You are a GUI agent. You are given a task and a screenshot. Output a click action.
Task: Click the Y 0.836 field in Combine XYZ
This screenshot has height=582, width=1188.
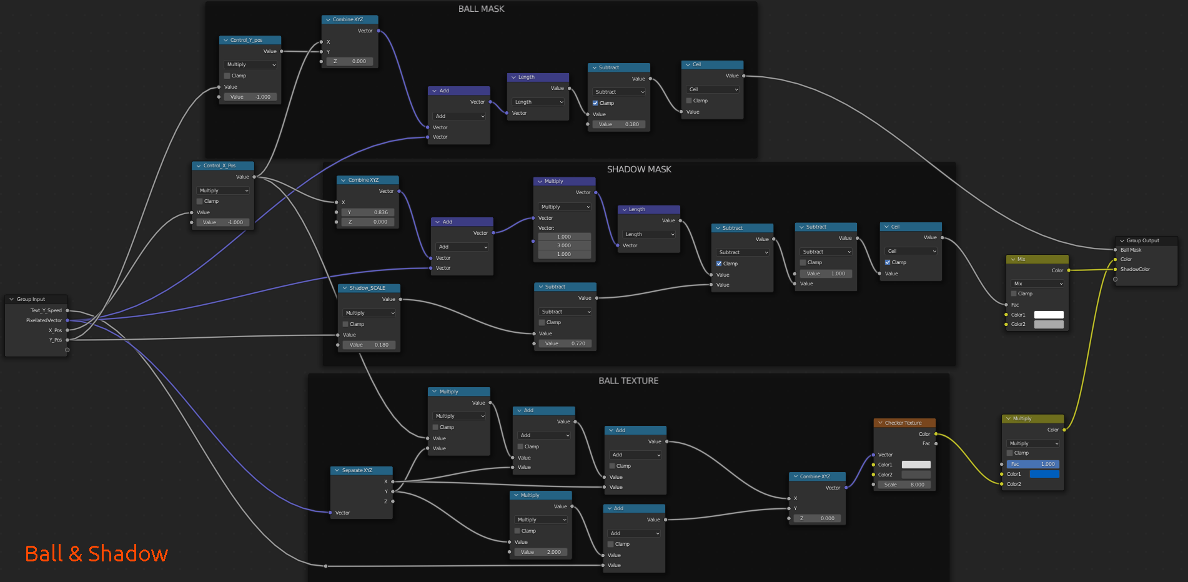click(x=368, y=212)
